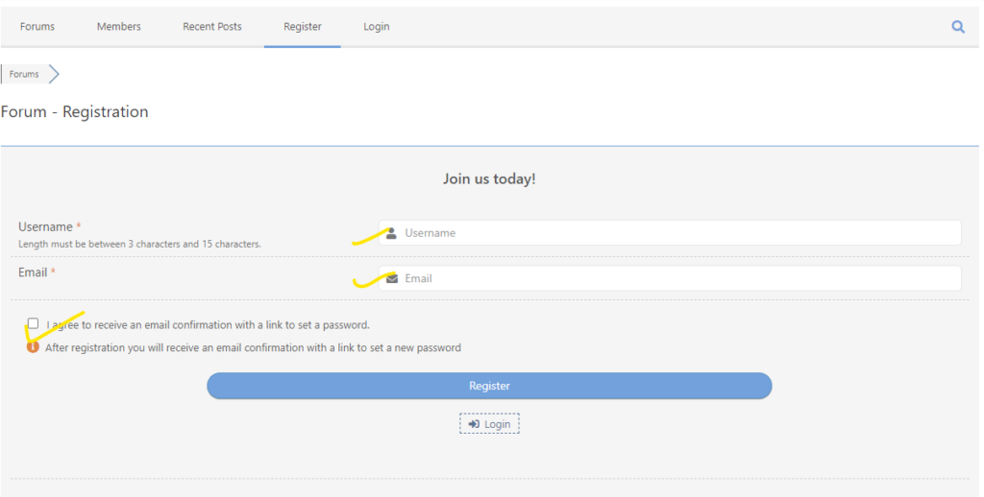Select the Register tab
984x497 pixels.
pyautogui.click(x=302, y=27)
